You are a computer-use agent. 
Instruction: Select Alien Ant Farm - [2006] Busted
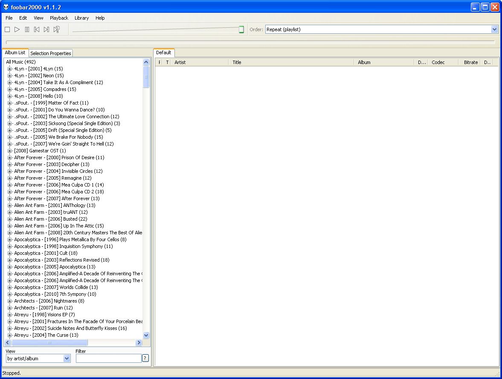point(51,219)
